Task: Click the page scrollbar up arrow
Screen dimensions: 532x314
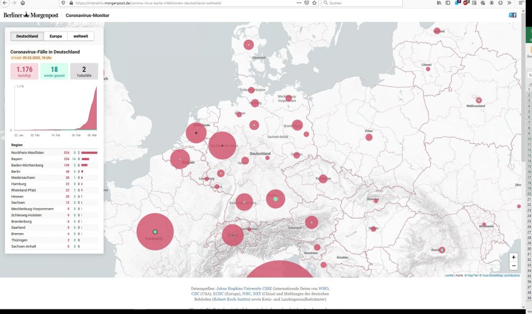Action: 523,11
